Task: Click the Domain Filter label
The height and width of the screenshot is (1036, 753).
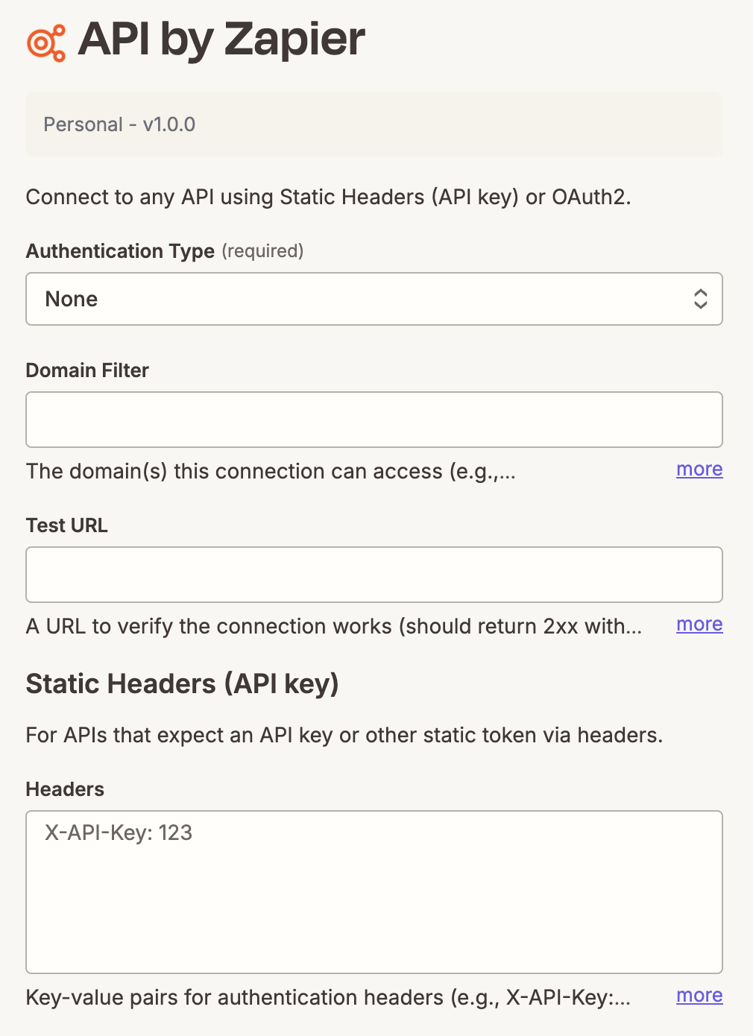Action: (x=87, y=370)
